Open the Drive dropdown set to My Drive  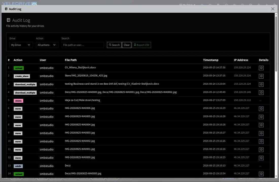[21, 45]
